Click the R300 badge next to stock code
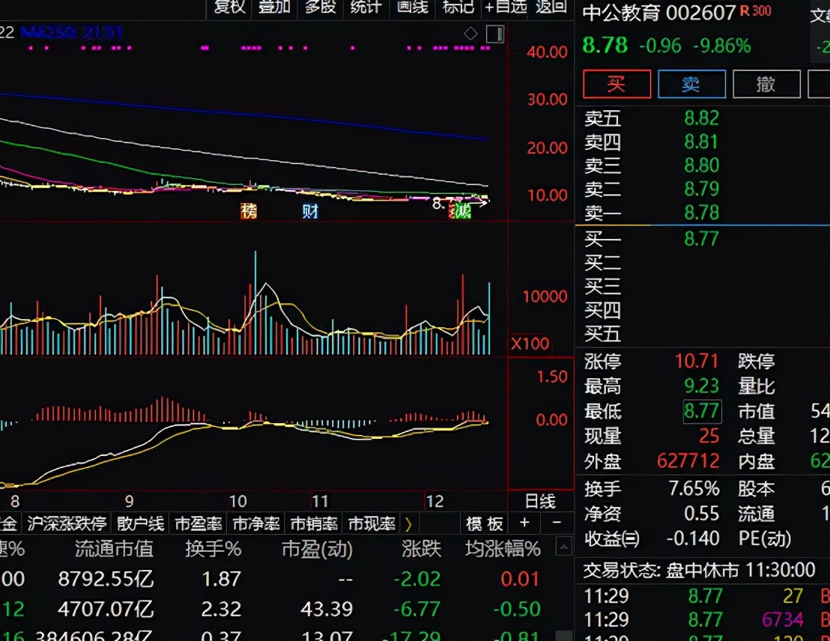830x641 pixels. [x=755, y=10]
